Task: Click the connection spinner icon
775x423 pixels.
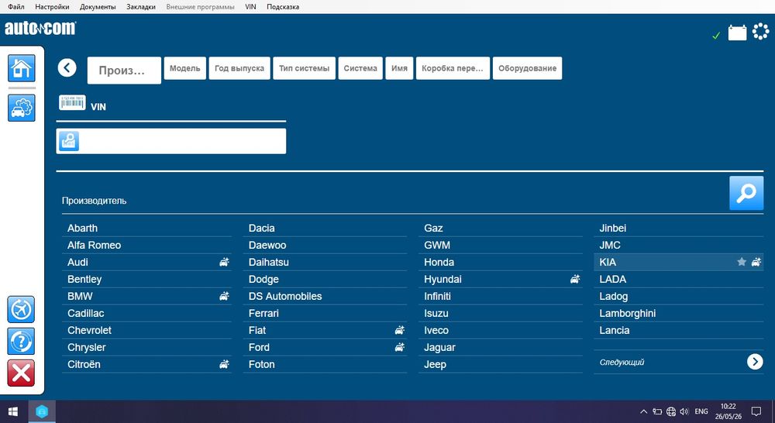Action: tap(761, 32)
